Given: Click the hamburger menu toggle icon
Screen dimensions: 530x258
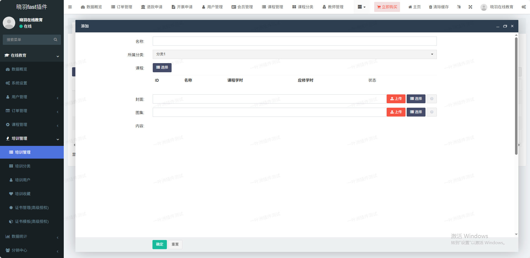Looking at the screenshot, I should coord(70,7).
